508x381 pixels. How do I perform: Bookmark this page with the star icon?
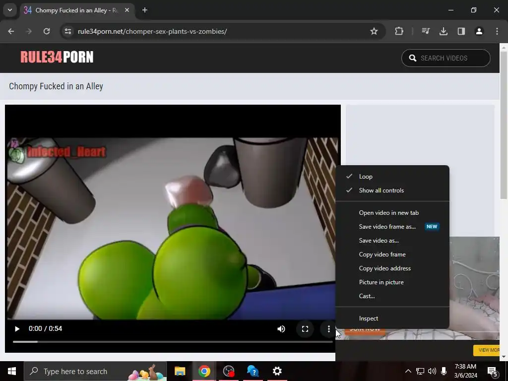pyautogui.click(x=374, y=31)
